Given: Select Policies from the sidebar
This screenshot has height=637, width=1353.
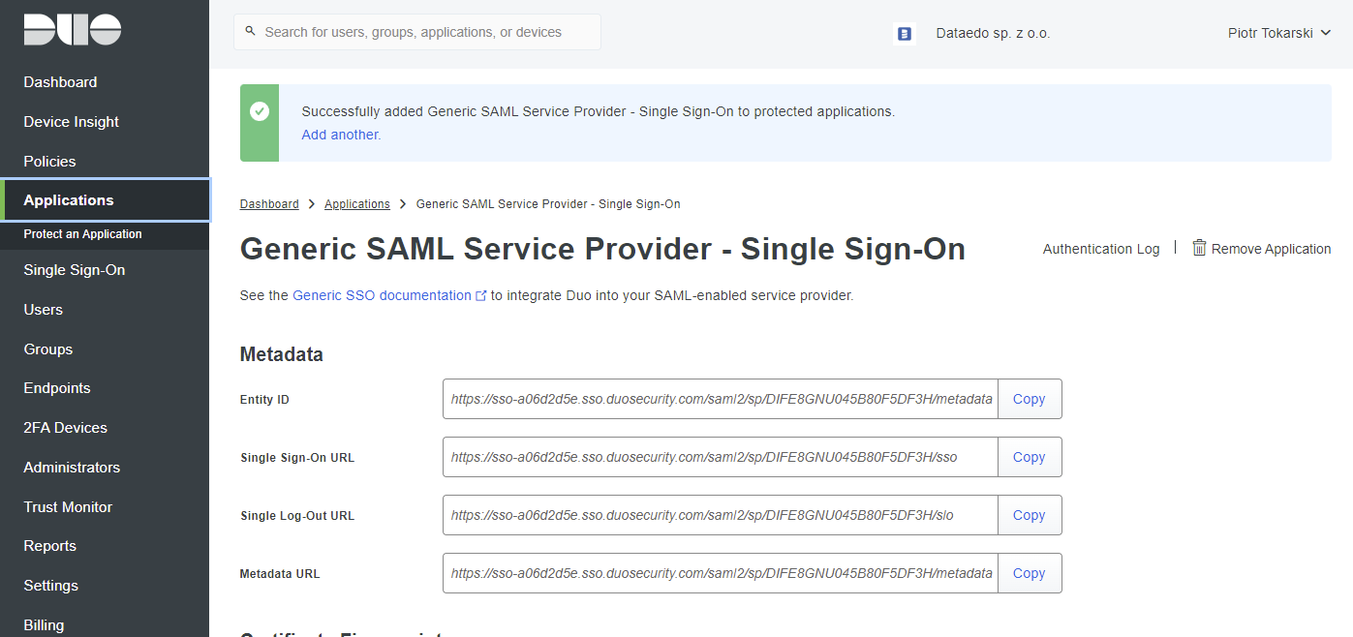Looking at the screenshot, I should click(x=49, y=162).
